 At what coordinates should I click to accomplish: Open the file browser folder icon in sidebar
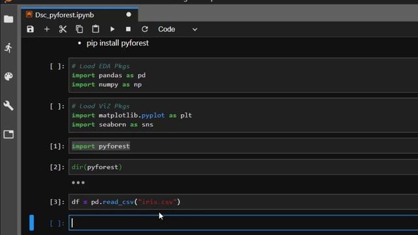(x=8, y=19)
